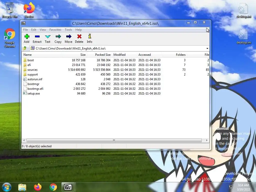Screen dimensions: 256x192
Task: Open the View menu
Action: coord(43,30)
